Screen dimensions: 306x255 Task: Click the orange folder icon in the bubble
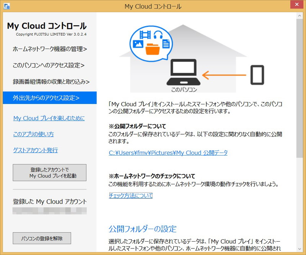tap(153, 49)
